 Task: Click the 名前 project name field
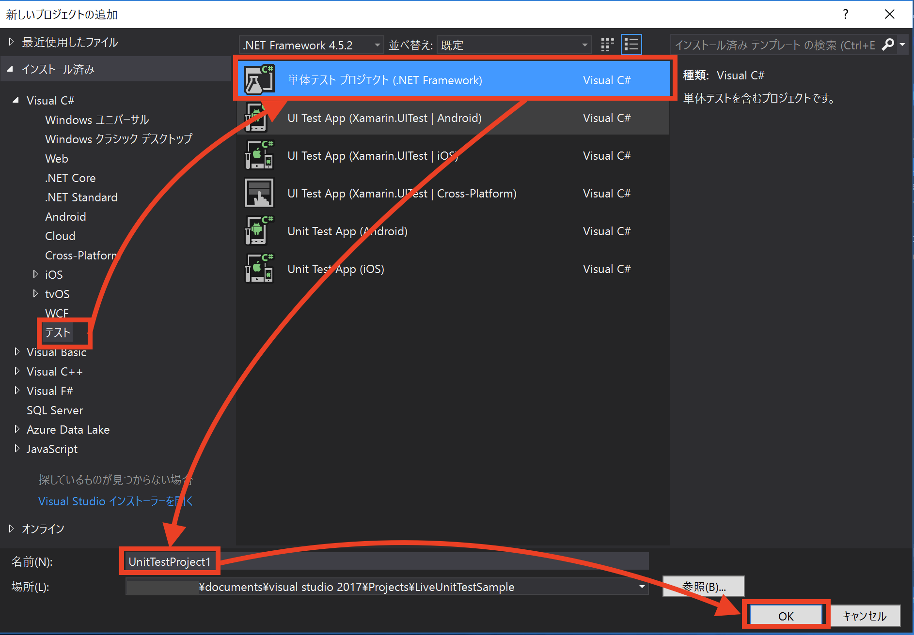tap(386, 561)
